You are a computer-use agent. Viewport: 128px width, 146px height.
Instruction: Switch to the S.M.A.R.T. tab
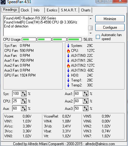(69, 10)
